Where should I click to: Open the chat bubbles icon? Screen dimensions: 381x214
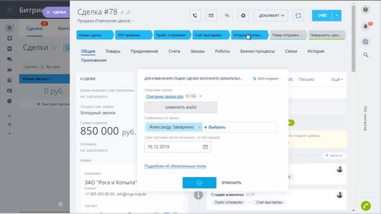click(x=227, y=15)
